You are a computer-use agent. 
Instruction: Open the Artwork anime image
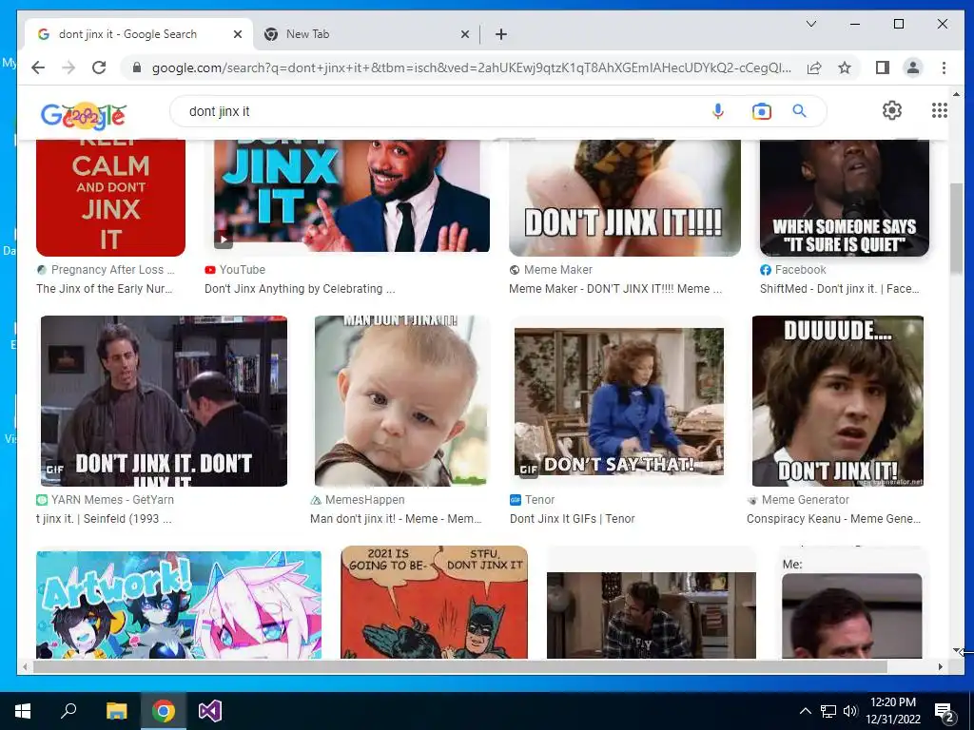(179, 605)
